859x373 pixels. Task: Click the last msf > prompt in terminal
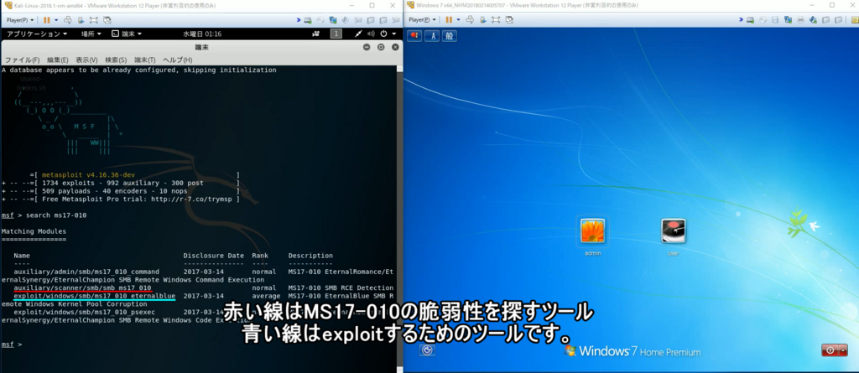(x=12, y=344)
